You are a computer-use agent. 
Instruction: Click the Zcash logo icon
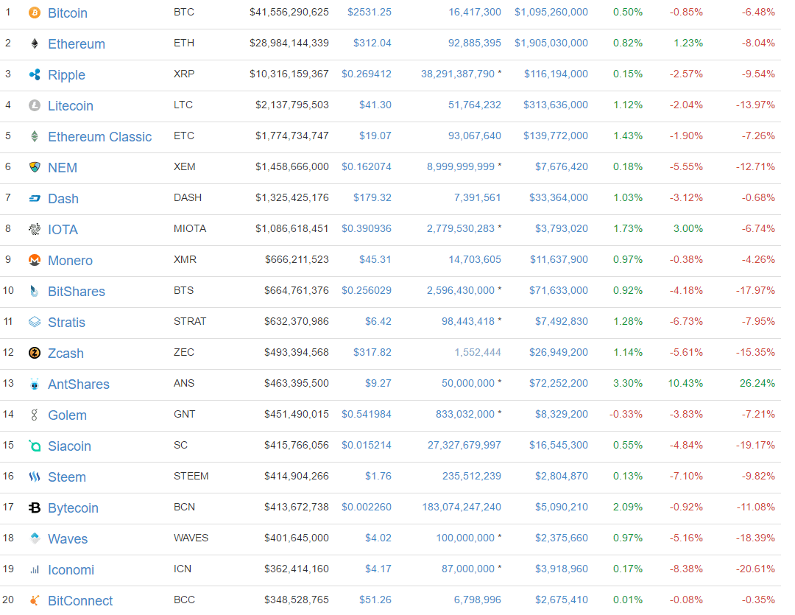[x=35, y=354]
